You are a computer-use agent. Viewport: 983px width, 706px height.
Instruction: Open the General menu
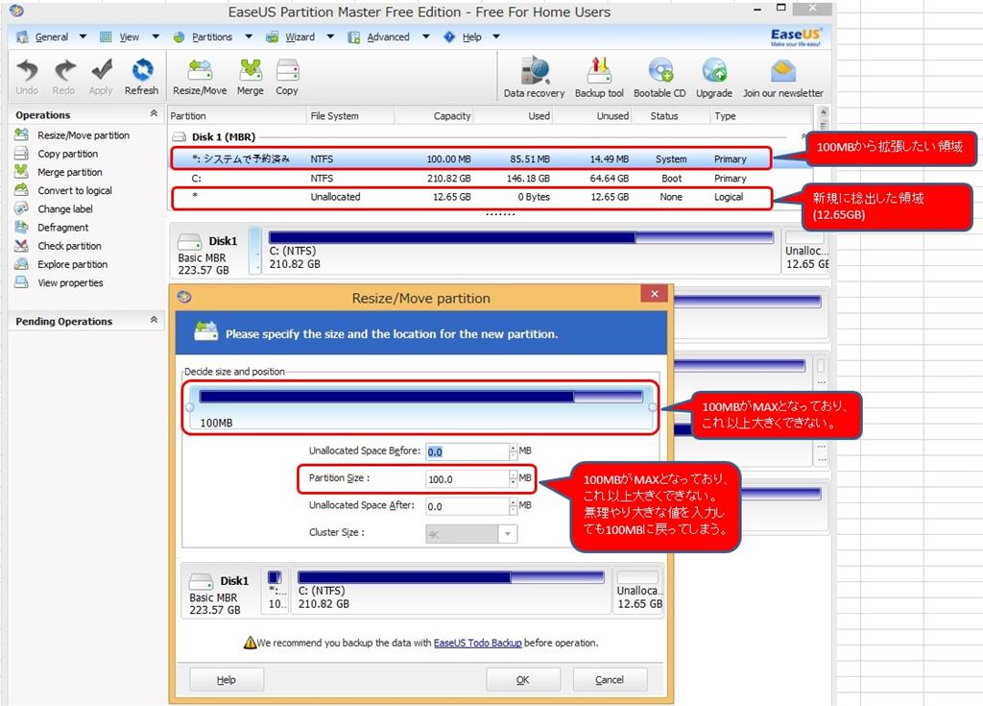tap(52, 37)
